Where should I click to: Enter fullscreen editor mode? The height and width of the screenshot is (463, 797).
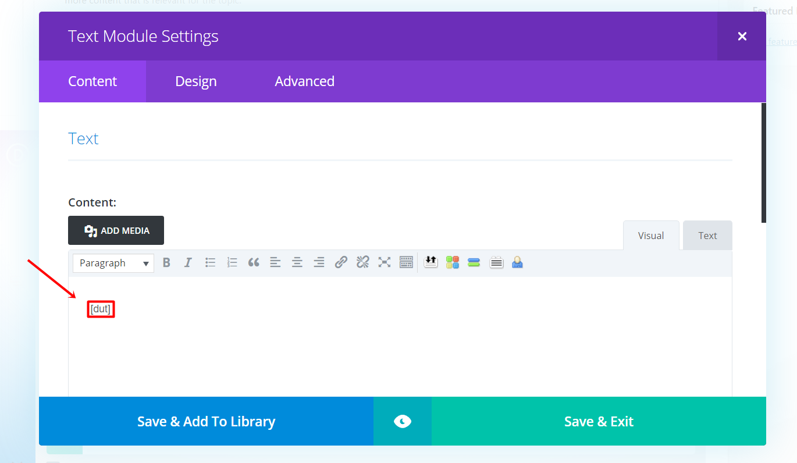[x=385, y=263]
